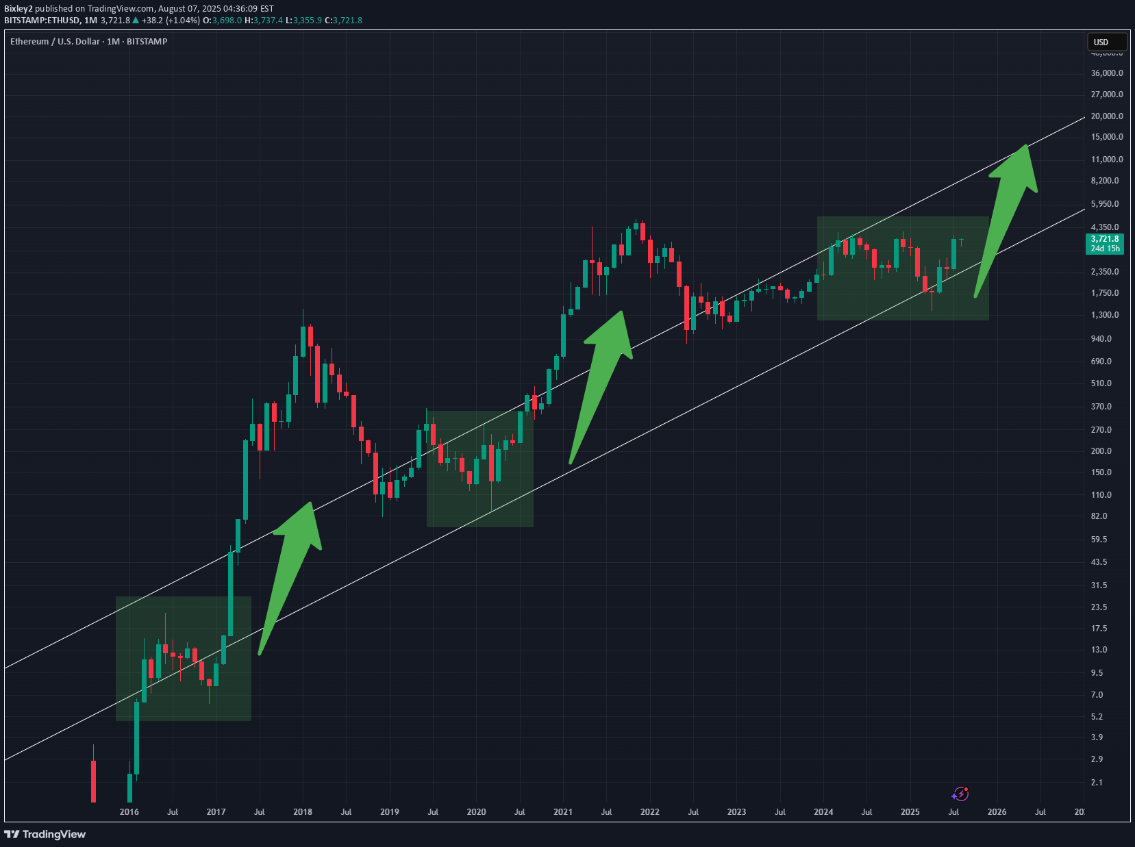Click the +38.2 (+1.04%) change value
Viewport: 1135px width, 847px height.
click(x=171, y=21)
